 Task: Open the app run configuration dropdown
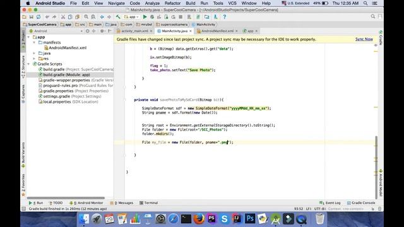[131, 17]
